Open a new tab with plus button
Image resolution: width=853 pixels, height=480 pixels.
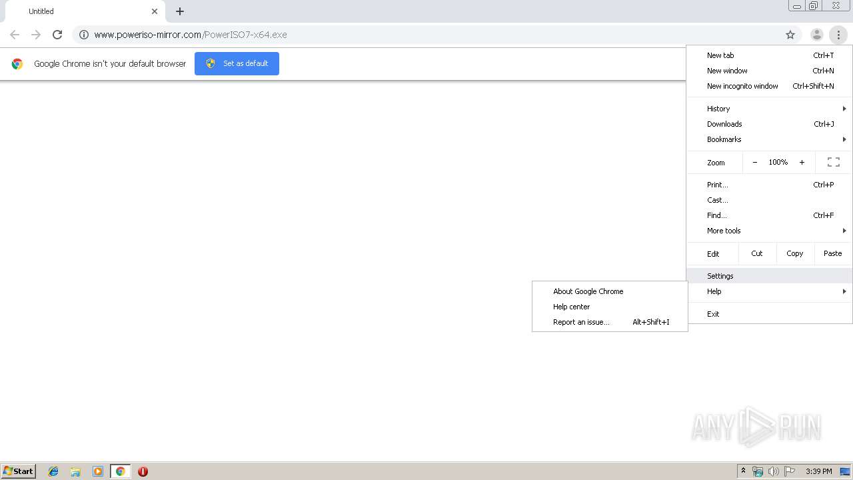[180, 11]
